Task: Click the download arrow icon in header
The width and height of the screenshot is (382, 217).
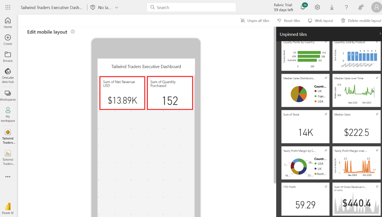Action: 332,7
